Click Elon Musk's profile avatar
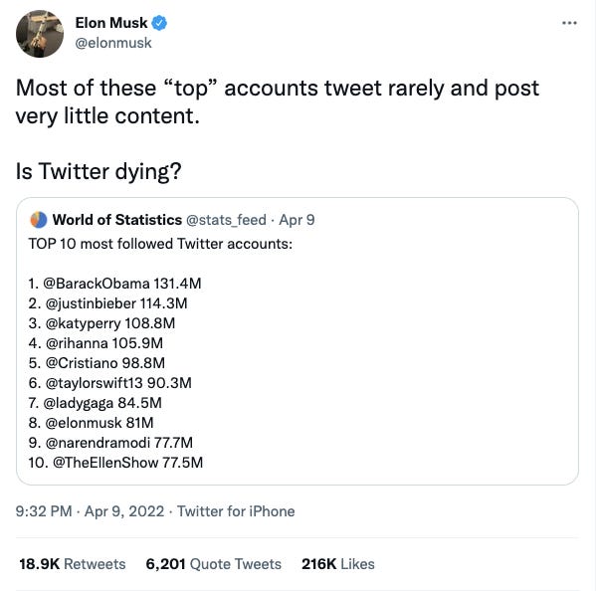The width and height of the screenshot is (596, 591). (40, 34)
